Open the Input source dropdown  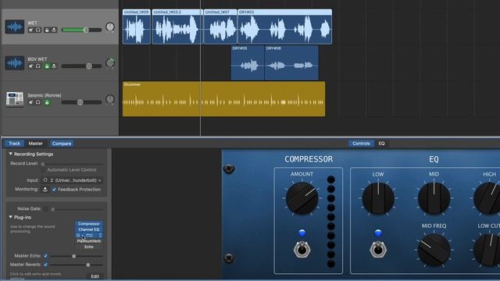76,180
